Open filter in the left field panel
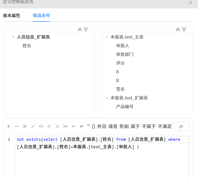The width and height of the screenshot is (198, 179). (86, 30)
